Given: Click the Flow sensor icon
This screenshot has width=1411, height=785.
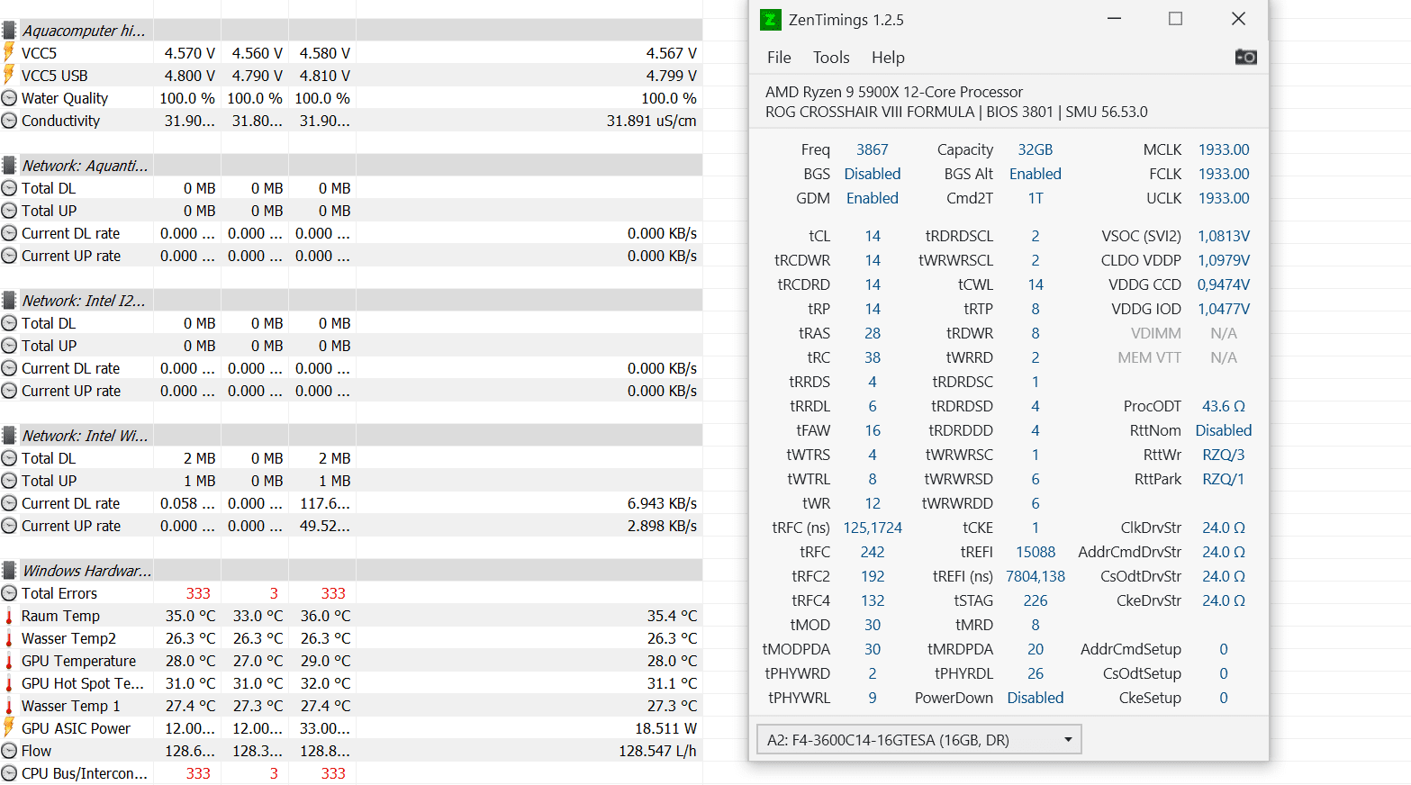Looking at the screenshot, I should pyautogui.click(x=9, y=751).
